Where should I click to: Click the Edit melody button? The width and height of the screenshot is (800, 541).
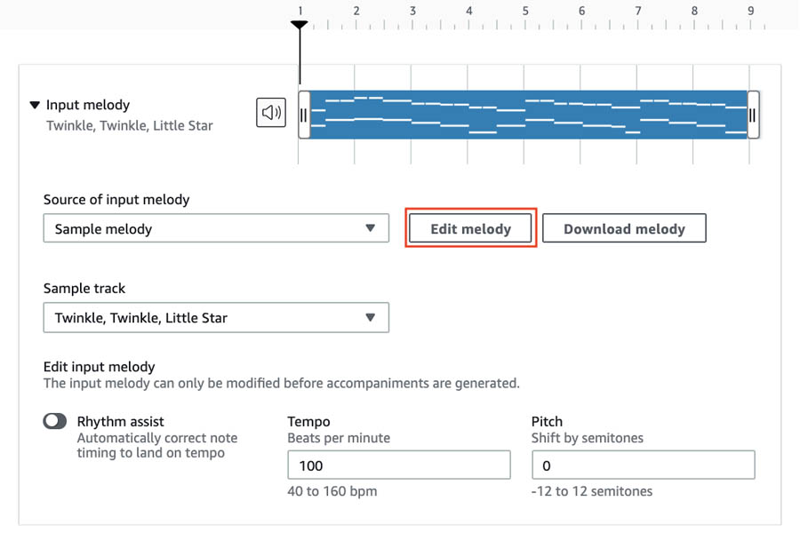pyautogui.click(x=470, y=228)
